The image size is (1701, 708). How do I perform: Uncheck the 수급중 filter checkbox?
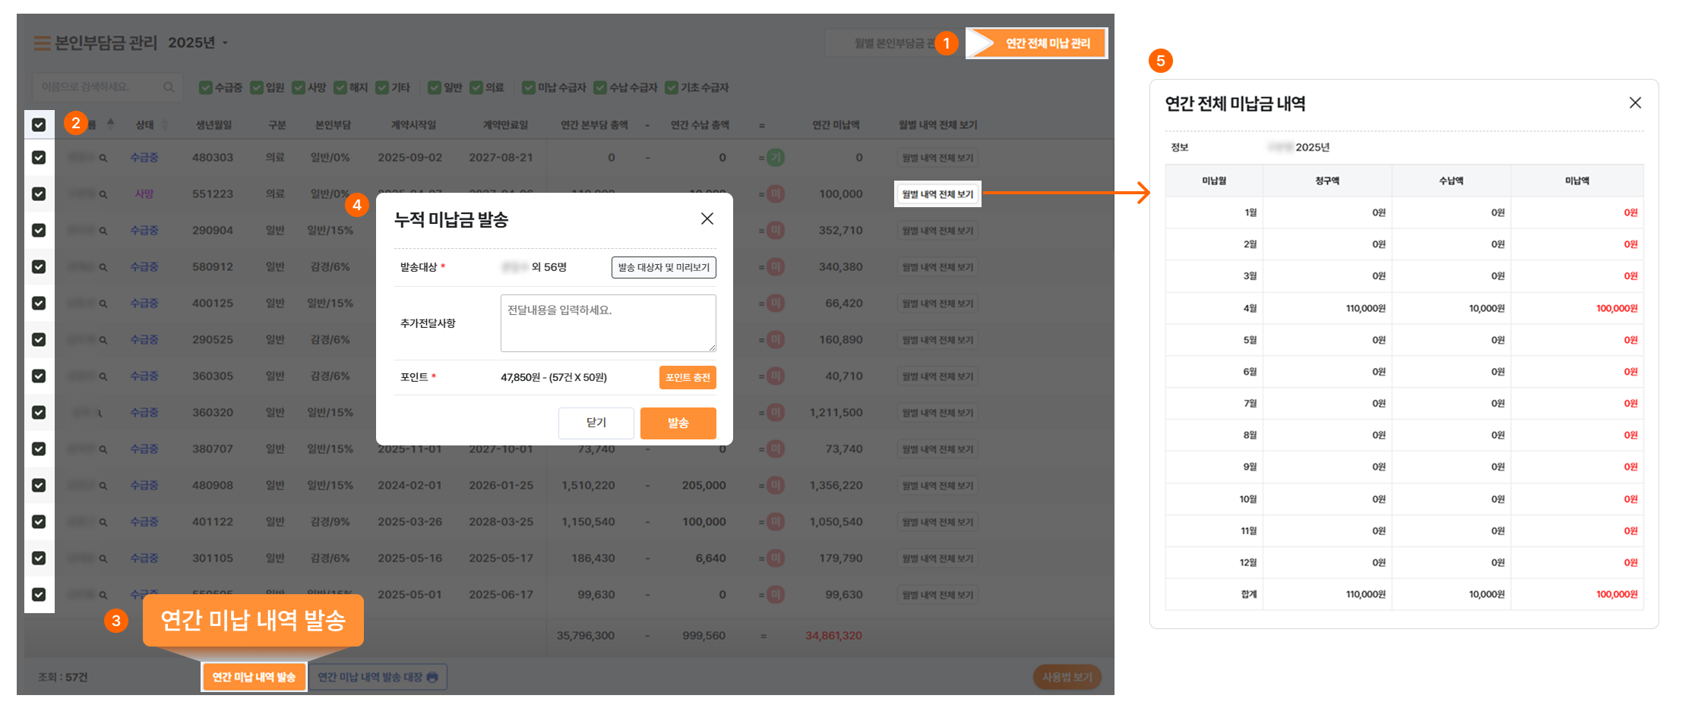(x=205, y=88)
